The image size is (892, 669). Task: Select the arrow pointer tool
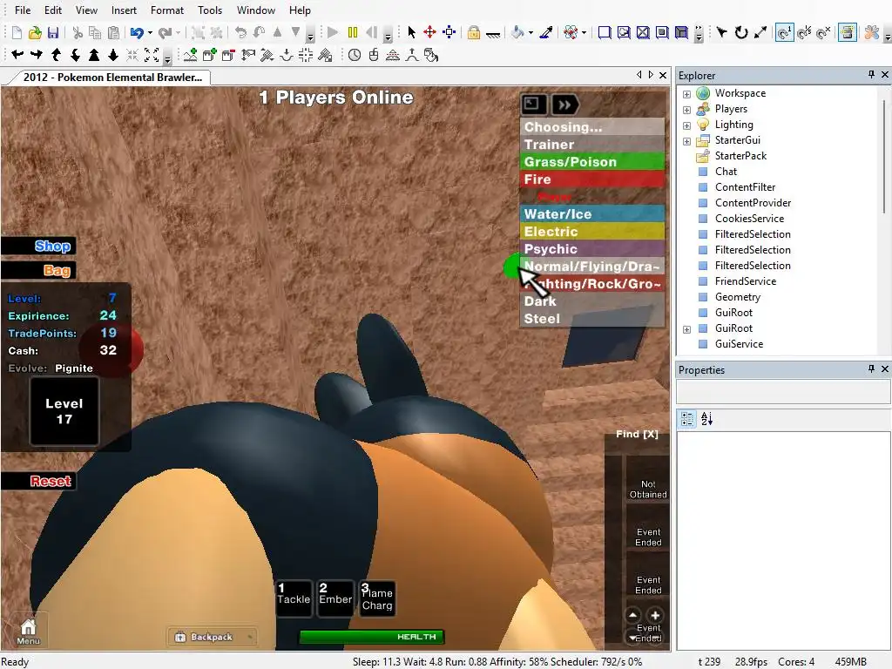pyautogui.click(x=411, y=32)
